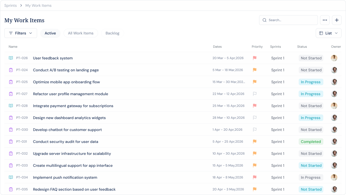Set priority using empty flag for PT-027
346x195 pixels.
tap(254, 94)
